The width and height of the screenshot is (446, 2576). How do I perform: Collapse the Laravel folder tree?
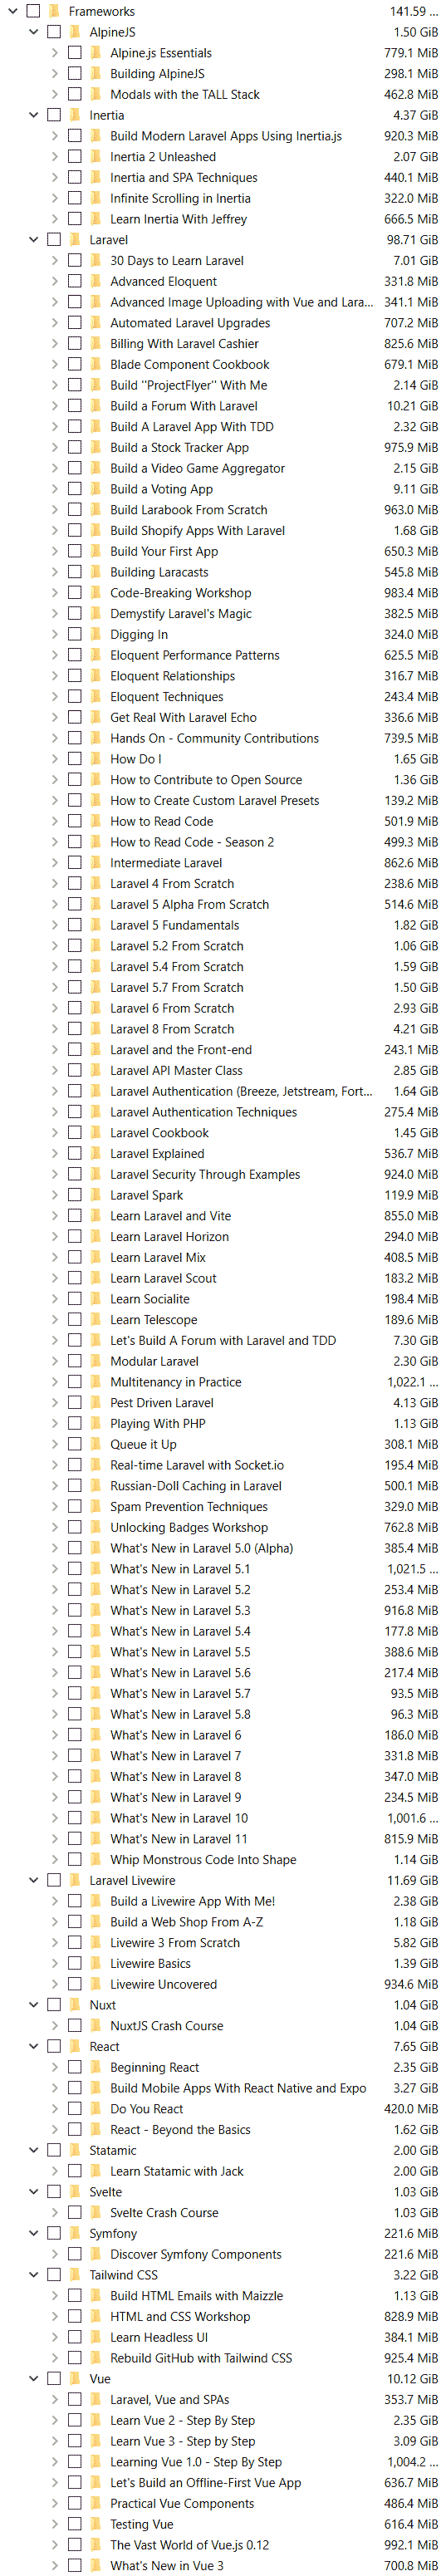(x=34, y=240)
